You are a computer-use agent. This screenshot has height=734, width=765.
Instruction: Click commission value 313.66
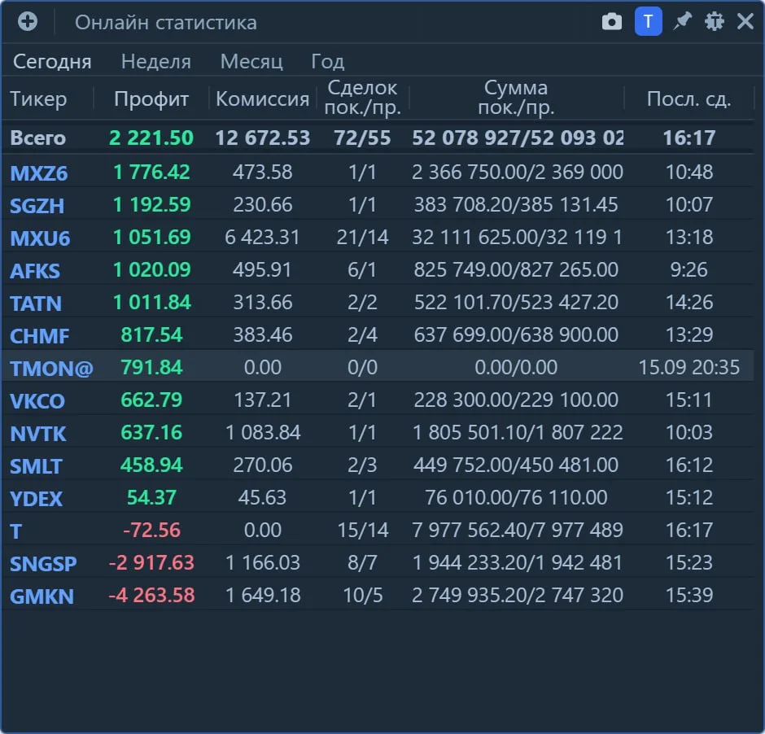click(x=263, y=303)
